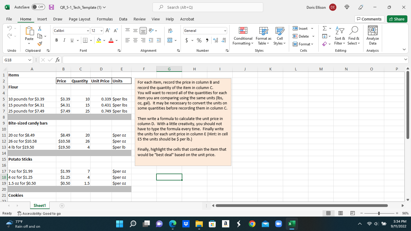
Task: Open Excel from the Windows taskbar
Action: pyautogui.click(x=291, y=224)
